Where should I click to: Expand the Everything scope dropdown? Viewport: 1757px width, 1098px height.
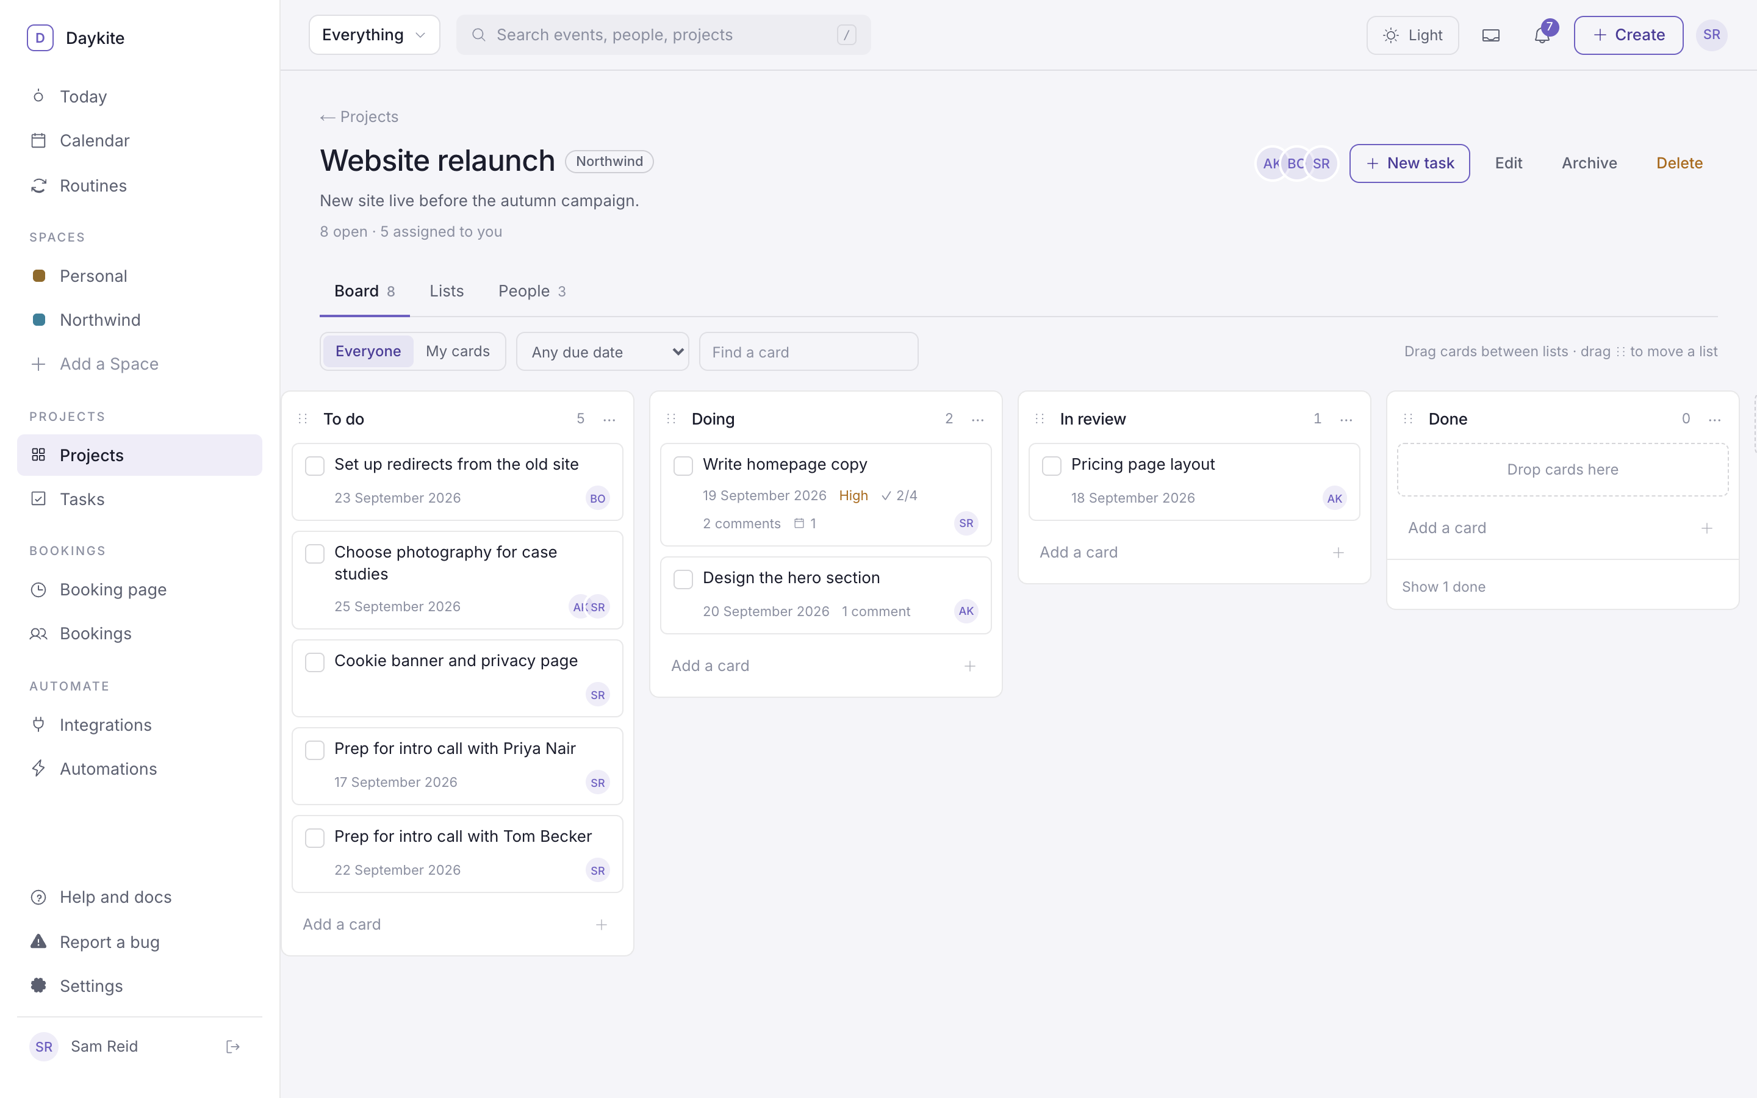pos(374,35)
